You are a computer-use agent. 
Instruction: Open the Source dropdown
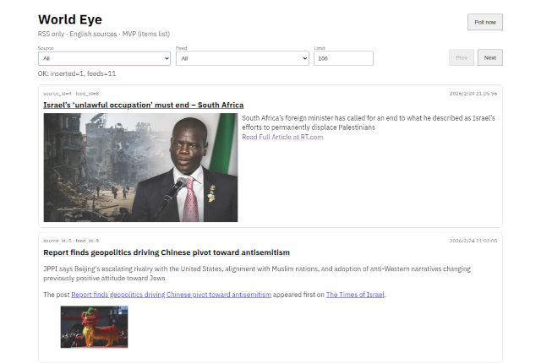click(x=104, y=58)
